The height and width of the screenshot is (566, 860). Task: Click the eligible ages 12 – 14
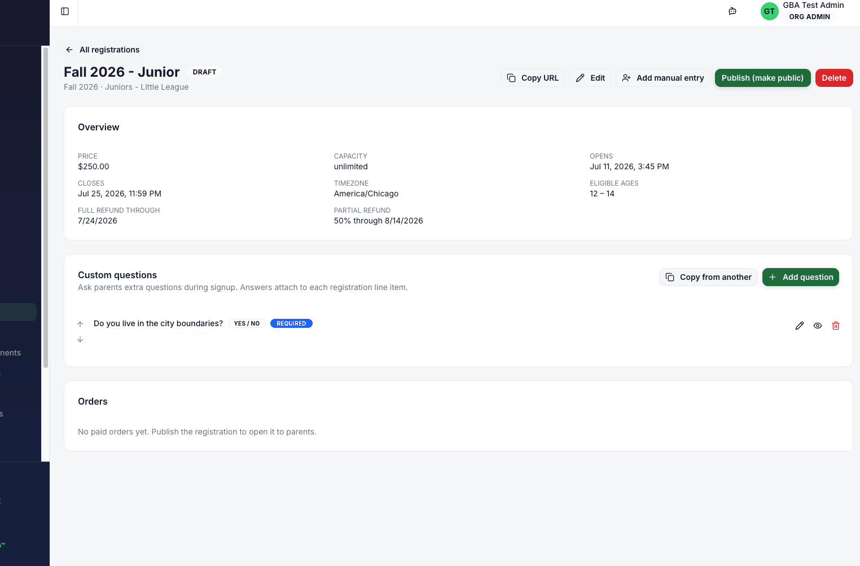(x=602, y=194)
